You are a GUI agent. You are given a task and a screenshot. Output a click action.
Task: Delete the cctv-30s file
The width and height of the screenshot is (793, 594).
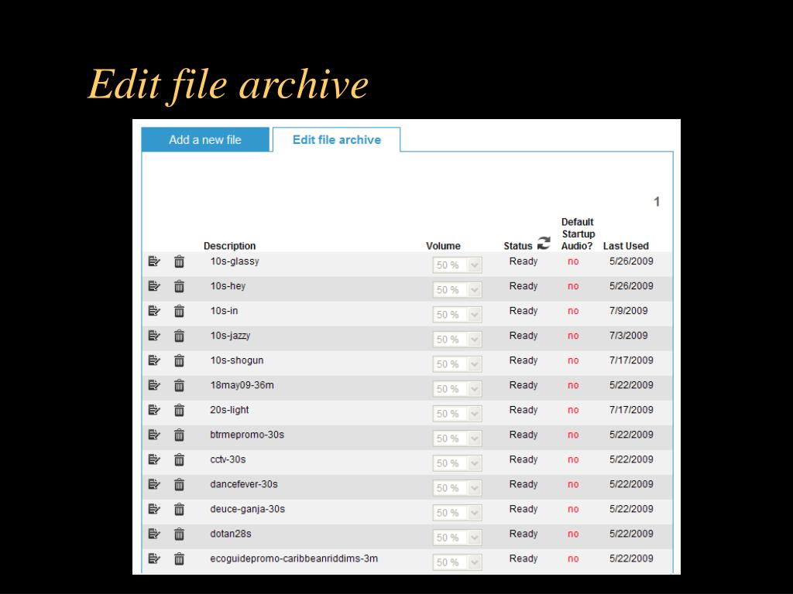pos(179,459)
